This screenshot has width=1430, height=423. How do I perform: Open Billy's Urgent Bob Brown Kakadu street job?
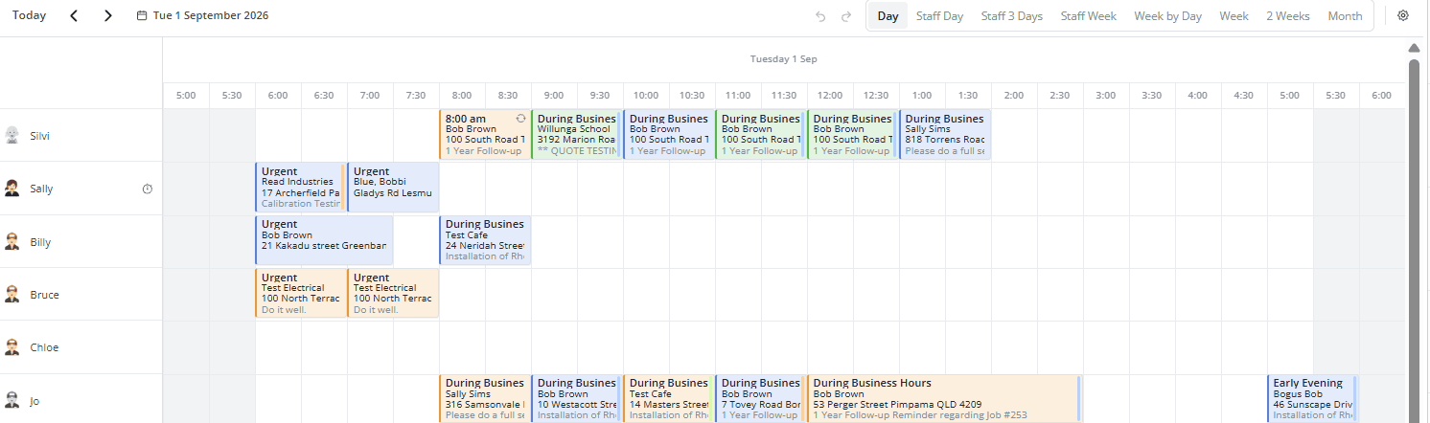324,240
